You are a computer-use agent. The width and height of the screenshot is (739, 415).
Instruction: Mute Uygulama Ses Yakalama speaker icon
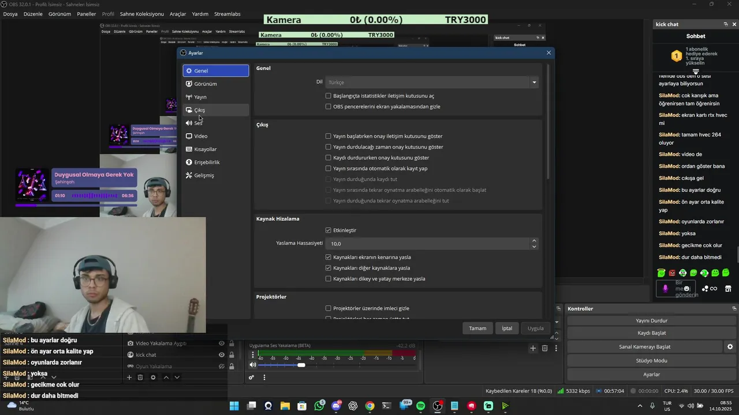coord(253,365)
